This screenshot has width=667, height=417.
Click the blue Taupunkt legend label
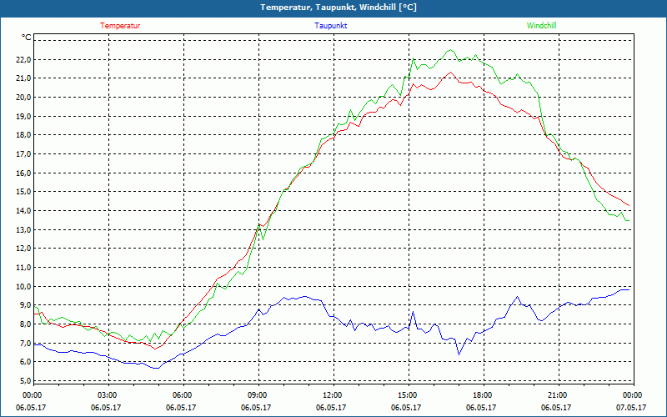[330, 26]
